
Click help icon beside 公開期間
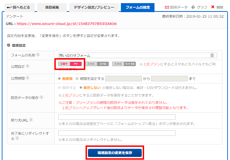click(x=27, y=78)
